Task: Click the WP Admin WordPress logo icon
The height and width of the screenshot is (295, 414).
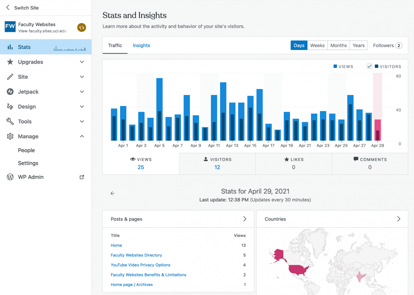Action: pyautogui.click(x=10, y=177)
